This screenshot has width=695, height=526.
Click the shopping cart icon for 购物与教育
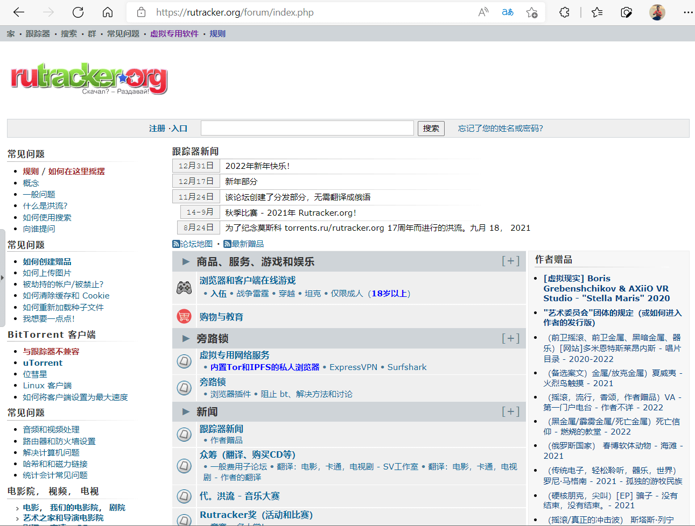click(184, 316)
